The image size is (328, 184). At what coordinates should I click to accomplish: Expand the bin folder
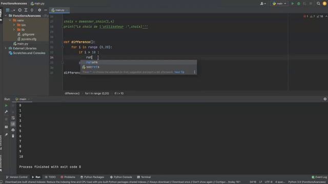point(14,25)
